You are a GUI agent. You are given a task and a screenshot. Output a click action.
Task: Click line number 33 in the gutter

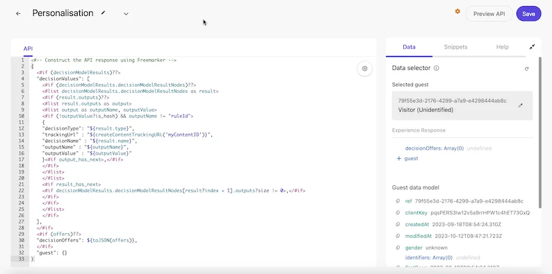pos(21,259)
